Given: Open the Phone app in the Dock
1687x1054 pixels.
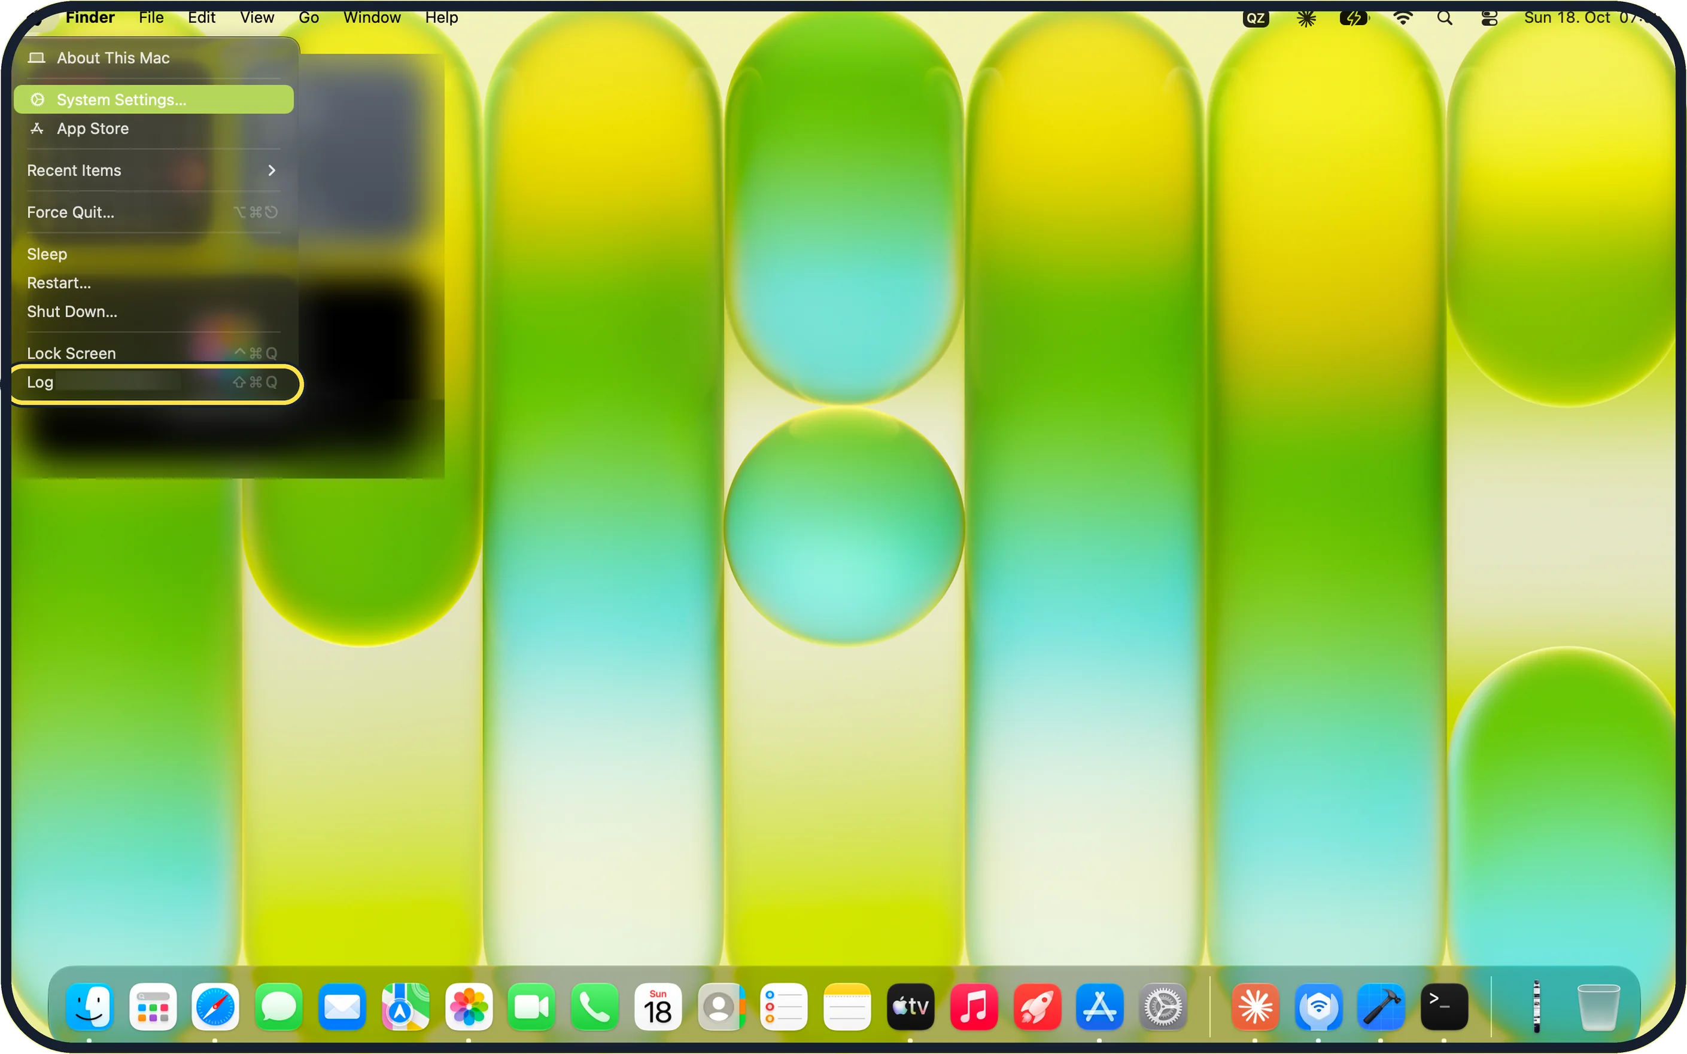Looking at the screenshot, I should (x=595, y=1007).
